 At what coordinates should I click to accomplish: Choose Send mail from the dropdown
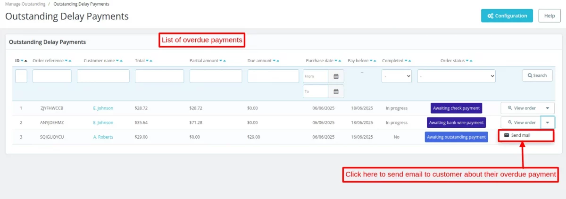[525, 135]
